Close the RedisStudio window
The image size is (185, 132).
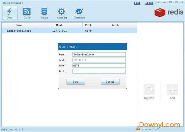[182, 2]
